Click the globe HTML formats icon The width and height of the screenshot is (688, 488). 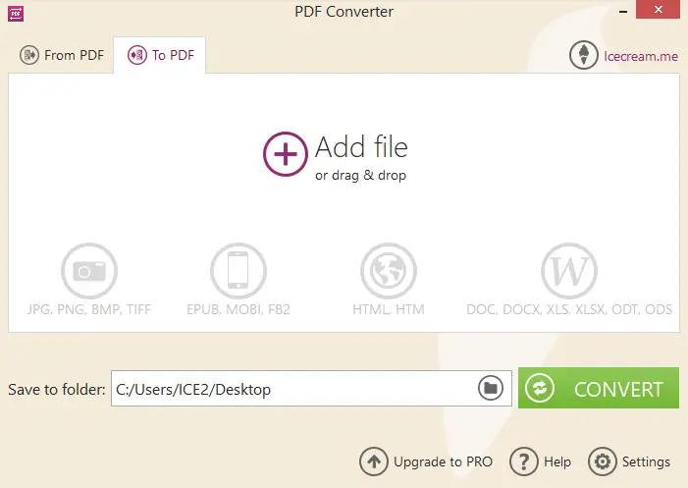coord(389,271)
